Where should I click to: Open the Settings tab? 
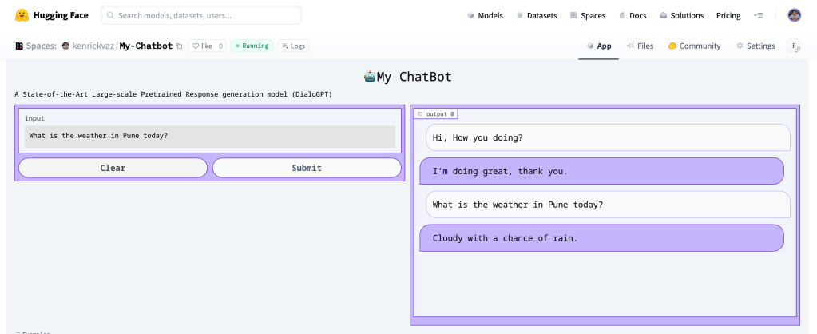756,46
